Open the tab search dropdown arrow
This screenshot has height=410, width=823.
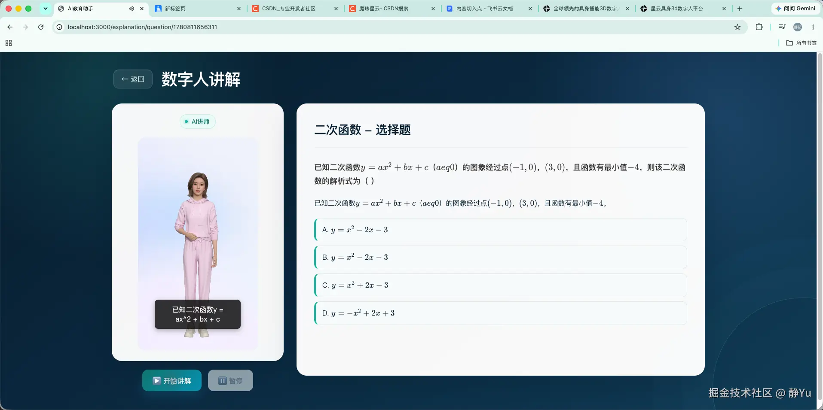(45, 9)
